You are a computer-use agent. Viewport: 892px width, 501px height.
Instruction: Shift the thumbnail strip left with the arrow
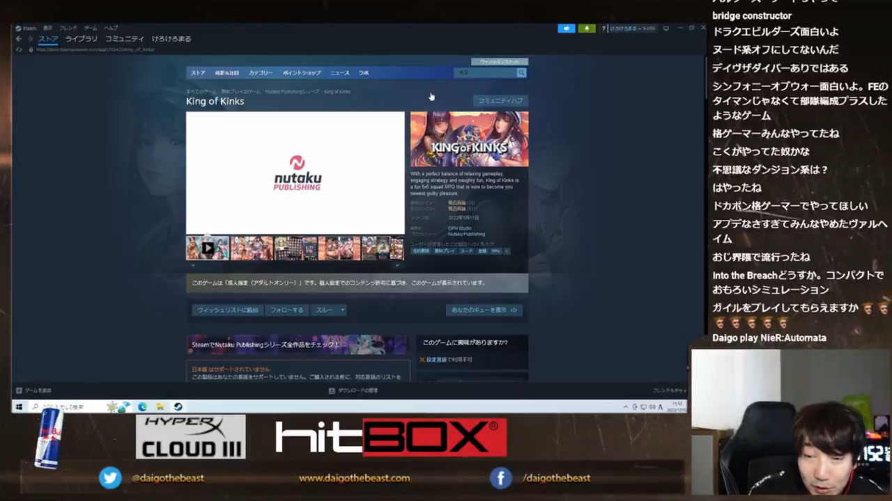click(193, 265)
